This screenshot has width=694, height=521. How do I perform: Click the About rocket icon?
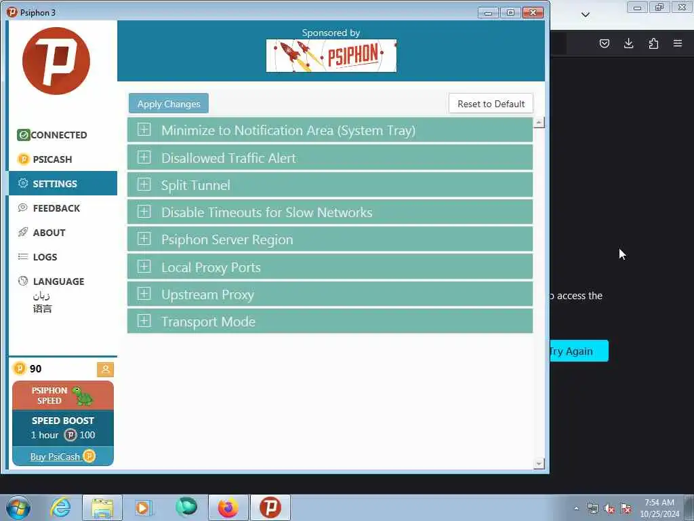pos(23,232)
